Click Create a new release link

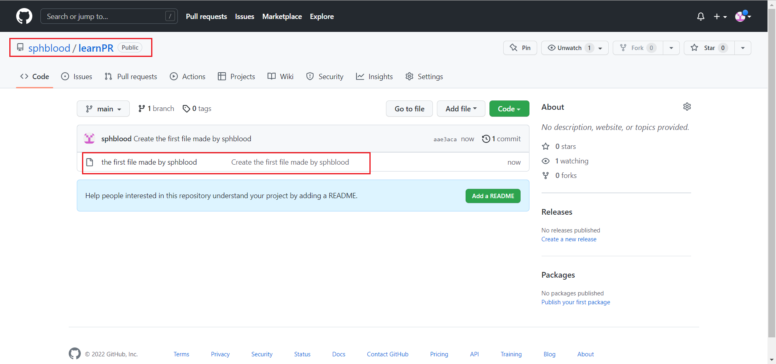[x=569, y=239]
